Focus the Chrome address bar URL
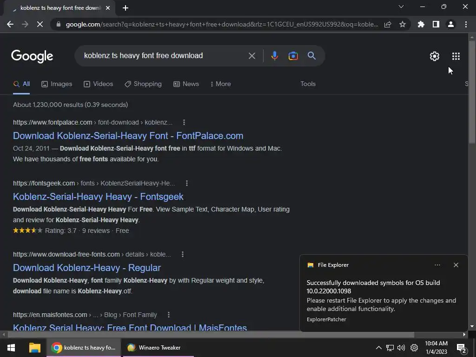The height and width of the screenshot is (357, 476). click(222, 25)
